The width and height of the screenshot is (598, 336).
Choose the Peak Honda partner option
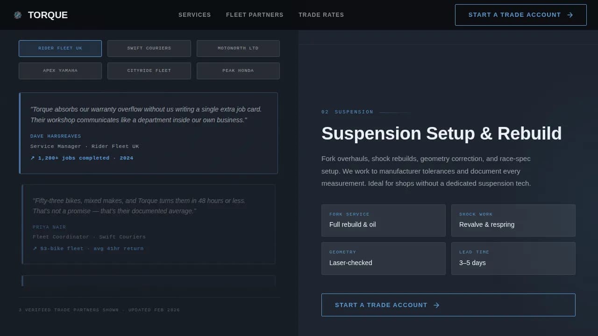pyautogui.click(x=238, y=70)
